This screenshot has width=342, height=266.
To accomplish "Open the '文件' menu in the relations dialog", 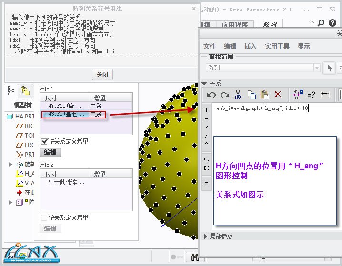I will [210, 46].
